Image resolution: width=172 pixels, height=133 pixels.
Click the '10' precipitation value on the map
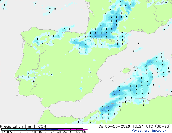(114, 94)
